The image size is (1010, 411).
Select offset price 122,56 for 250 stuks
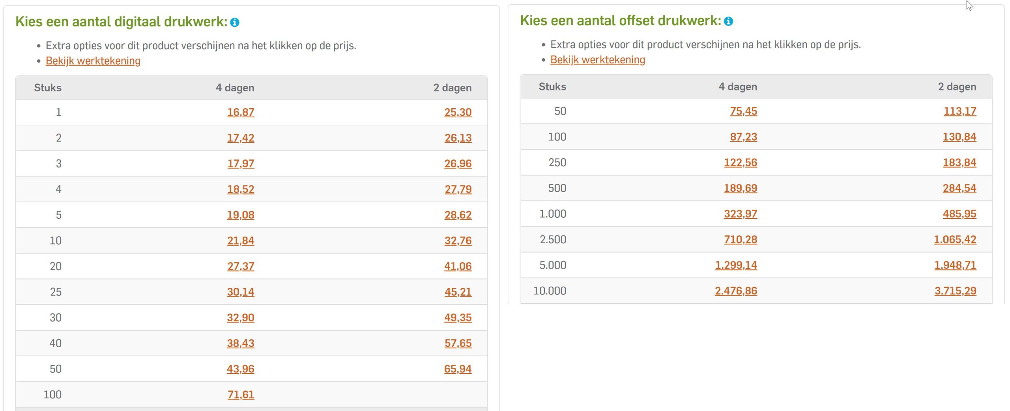coord(741,162)
